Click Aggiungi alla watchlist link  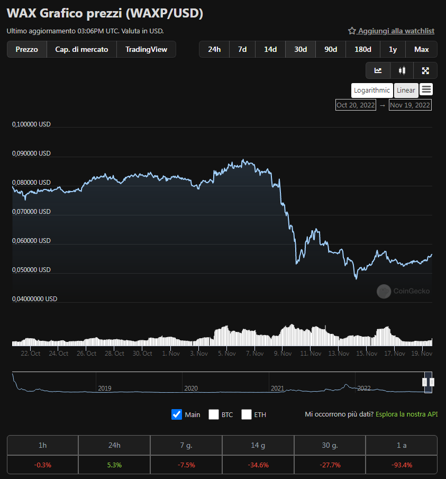click(x=396, y=31)
